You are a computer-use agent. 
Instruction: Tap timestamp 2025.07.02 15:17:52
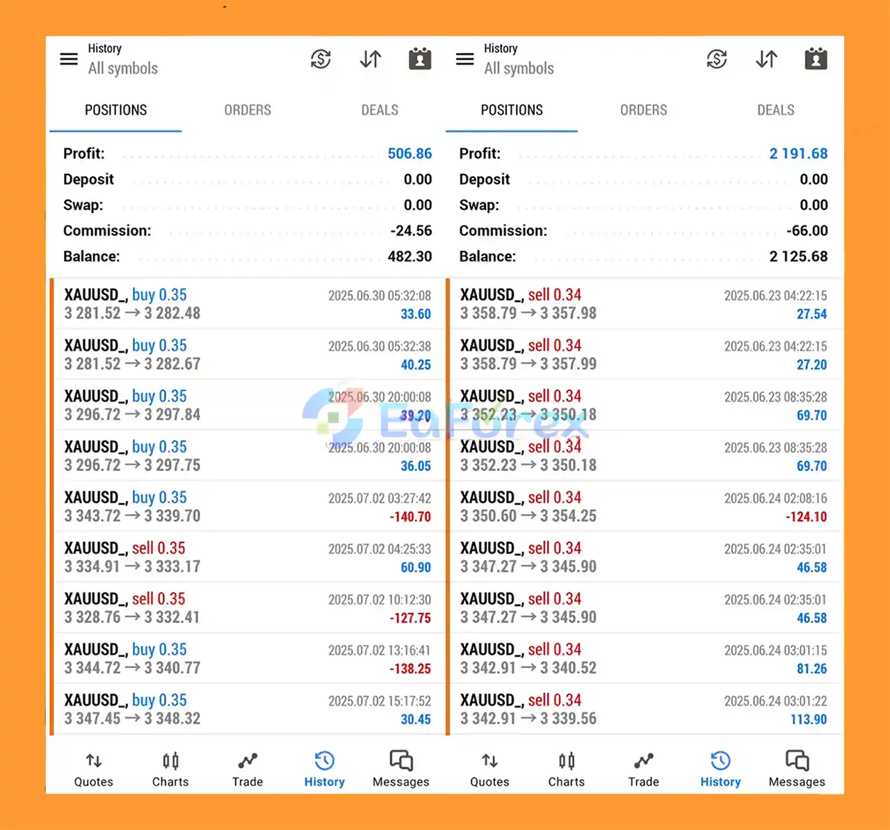click(x=380, y=701)
